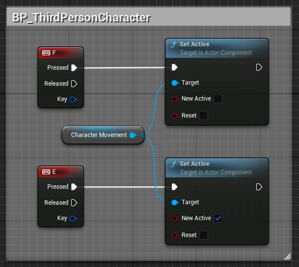
Task: Select the E keyboard event node header
Action: (x=61, y=172)
